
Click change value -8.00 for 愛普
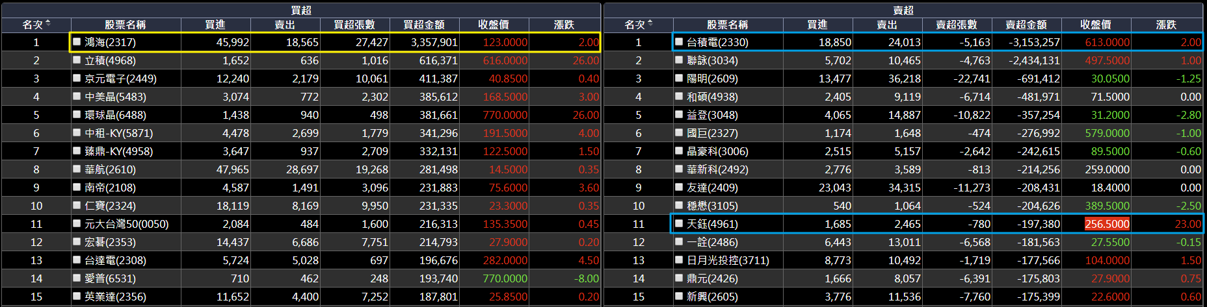pyautogui.click(x=587, y=278)
